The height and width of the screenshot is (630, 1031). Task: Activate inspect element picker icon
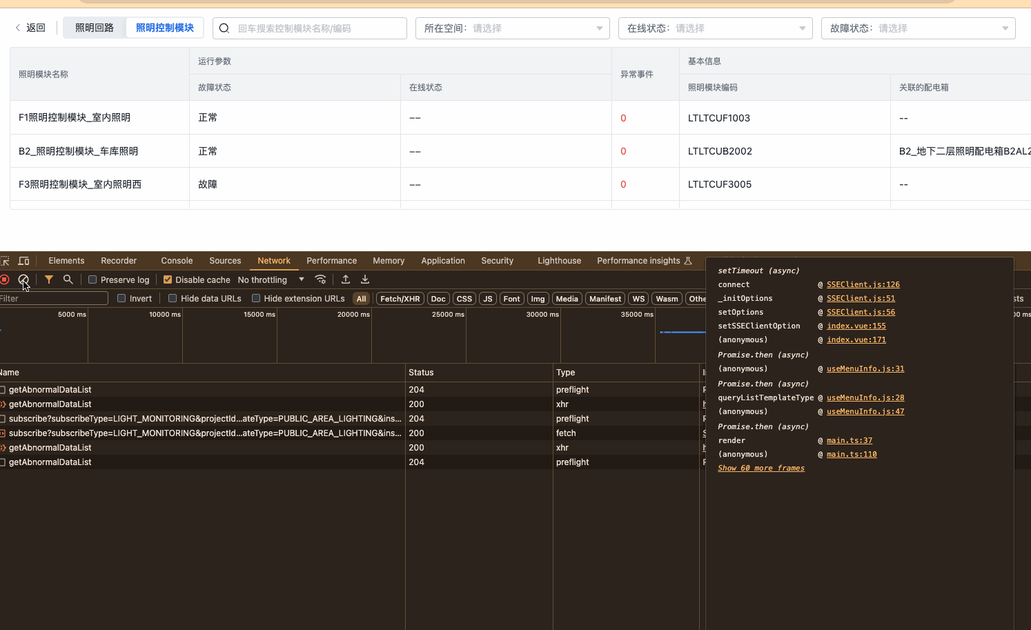click(5, 261)
